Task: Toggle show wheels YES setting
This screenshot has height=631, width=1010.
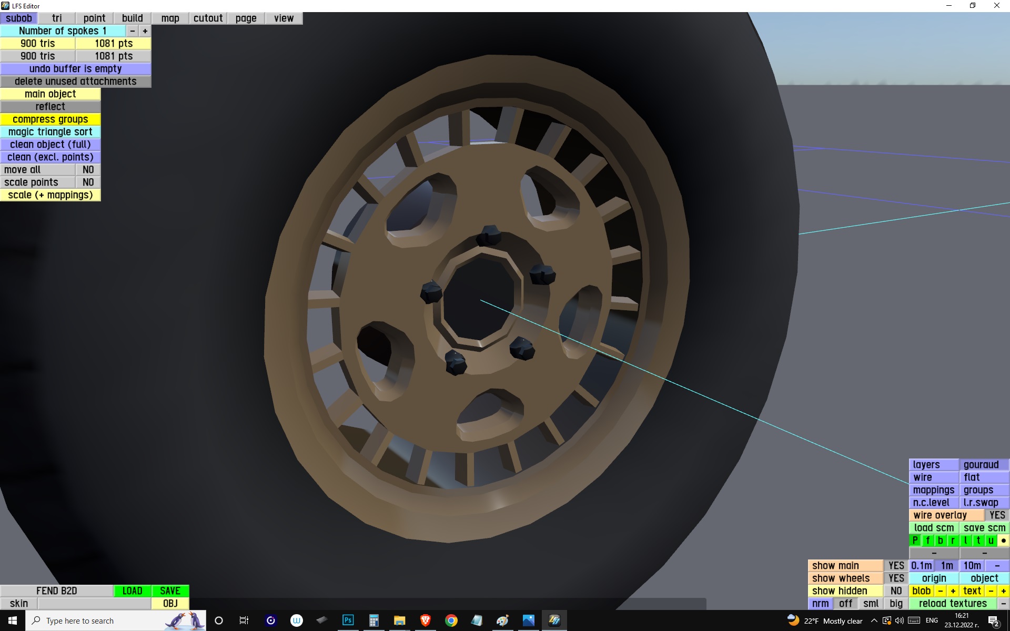Action: pyautogui.click(x=896, y=578)
